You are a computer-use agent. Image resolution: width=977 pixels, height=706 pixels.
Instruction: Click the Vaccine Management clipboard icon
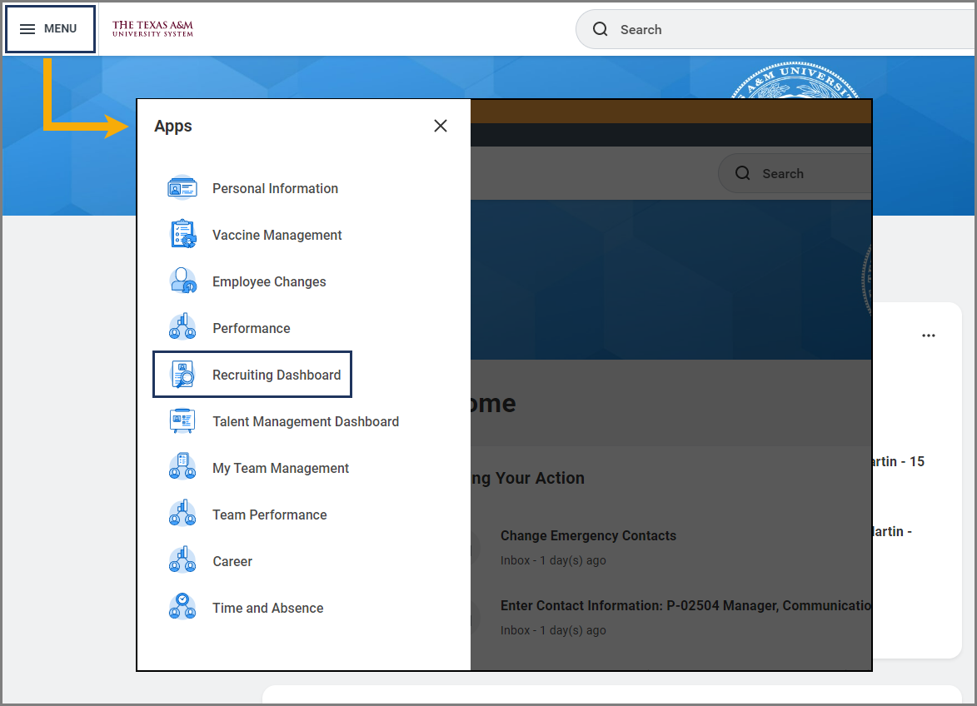(182, 235)
